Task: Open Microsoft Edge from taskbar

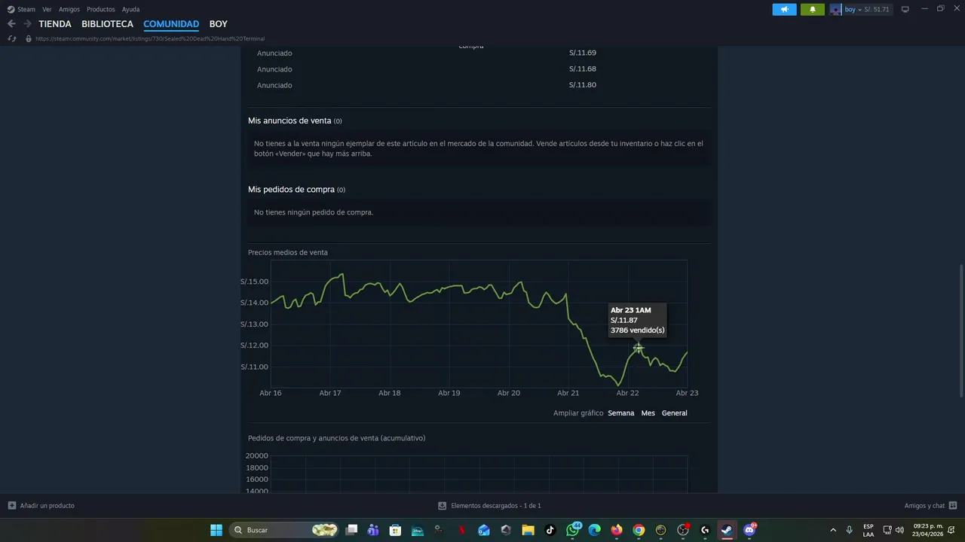Action: (595, 530)
